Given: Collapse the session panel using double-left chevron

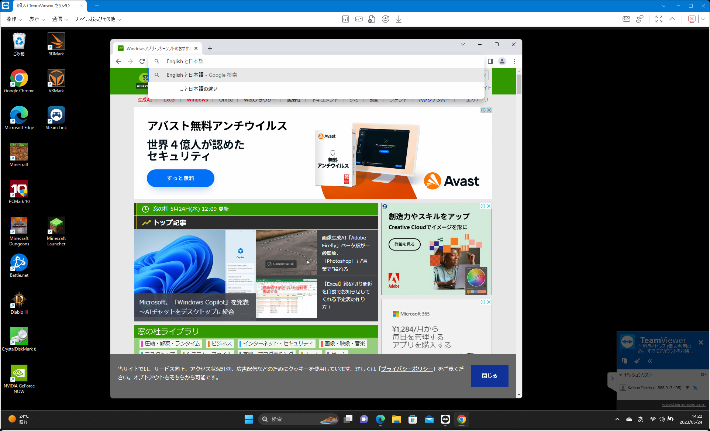Looking at the screenshot, I should click(650, 361).
